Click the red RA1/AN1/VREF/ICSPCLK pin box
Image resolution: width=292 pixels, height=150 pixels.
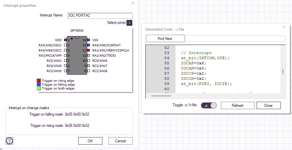[88, 51]
